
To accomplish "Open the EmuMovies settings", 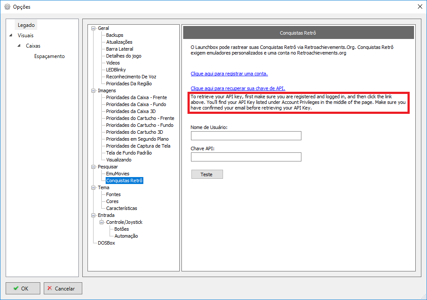I will (118, 174).
